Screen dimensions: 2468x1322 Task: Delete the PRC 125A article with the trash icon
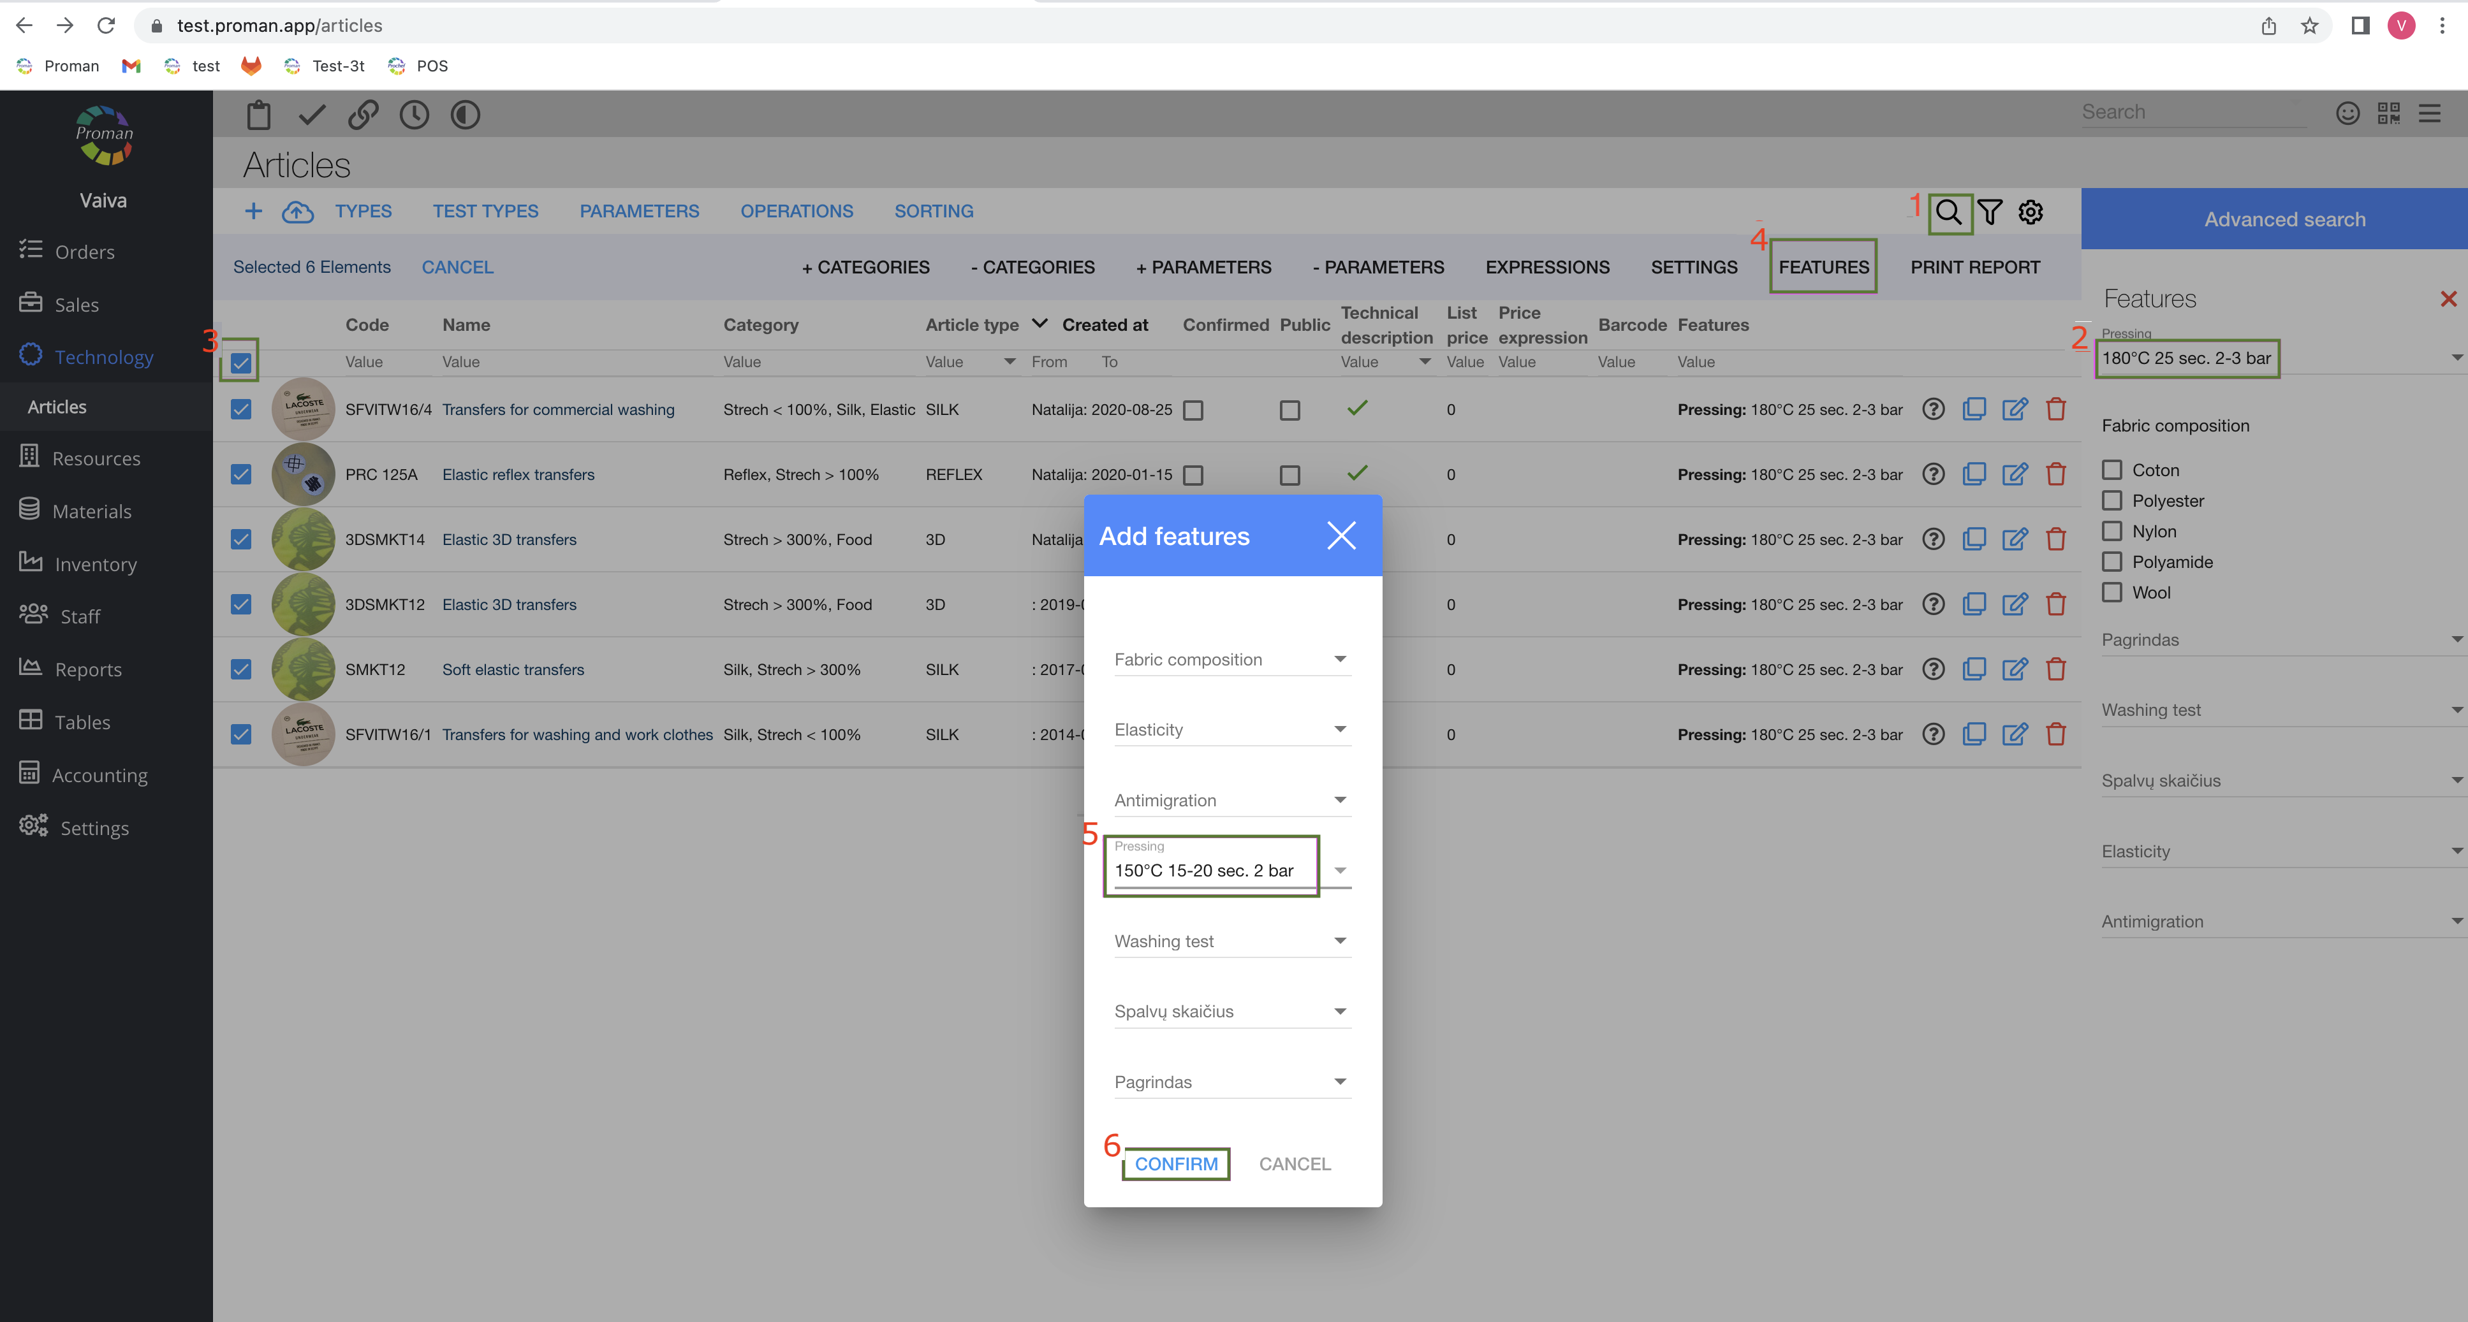[2055, 474]
